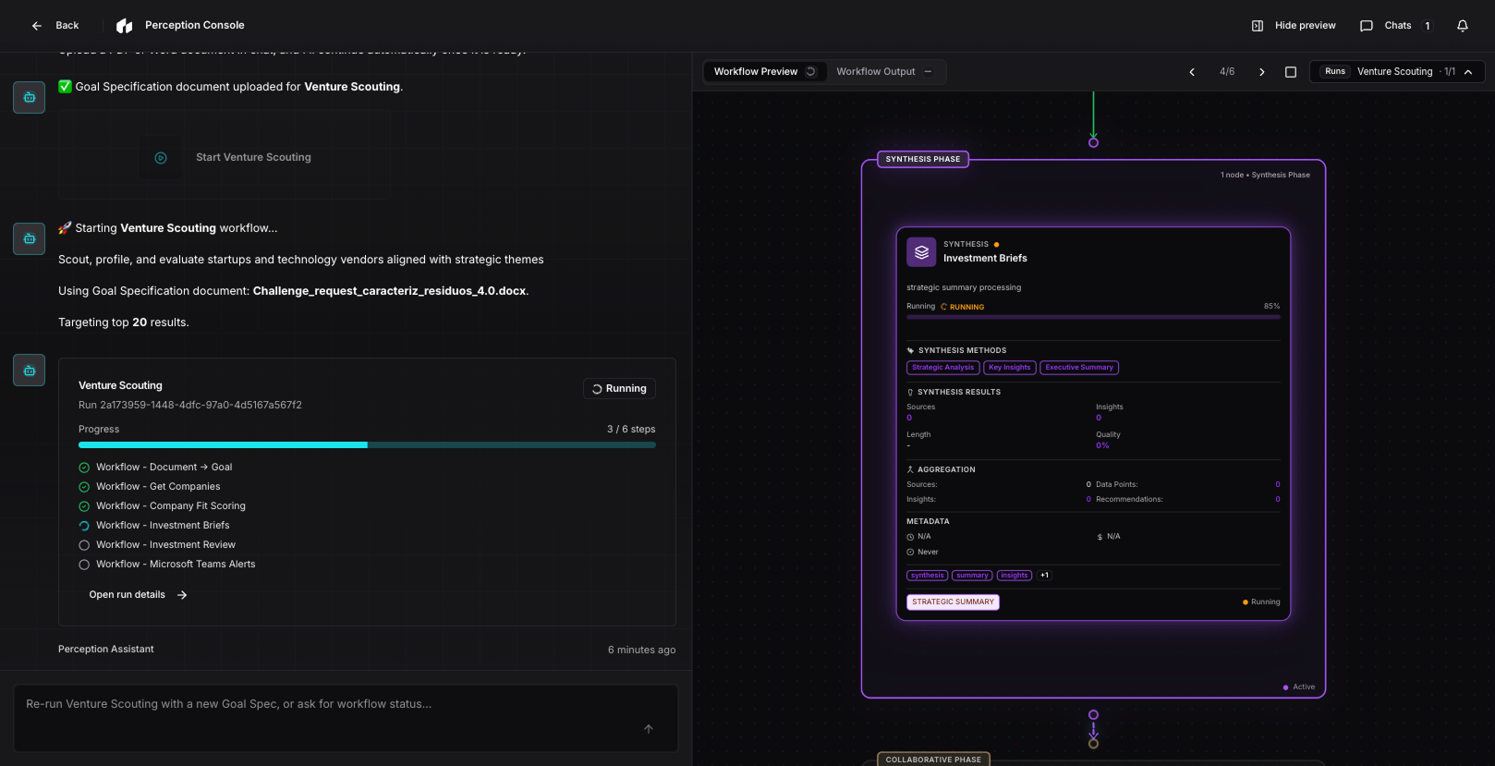
Task: Switch to Workflow Preview tab
Action: point(756,72)
